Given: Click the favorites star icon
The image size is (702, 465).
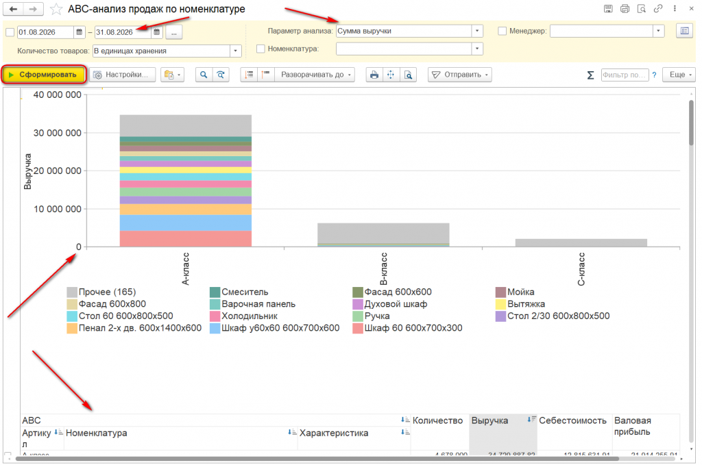Looking at the screenshot, I should [56, 9].
